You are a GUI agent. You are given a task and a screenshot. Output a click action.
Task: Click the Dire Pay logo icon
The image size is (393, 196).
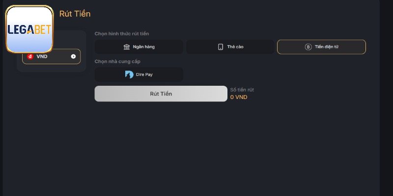point(129,74)
